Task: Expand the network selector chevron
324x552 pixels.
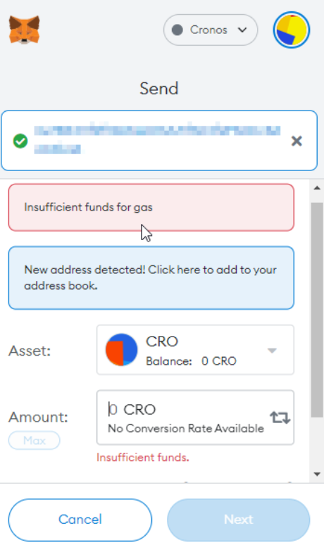Action: tap(242, 30)
